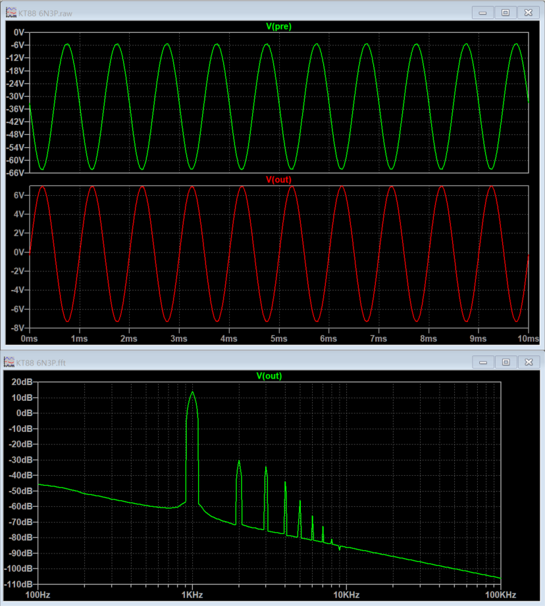Select the red V(out) trace label

tap(278, 179)
